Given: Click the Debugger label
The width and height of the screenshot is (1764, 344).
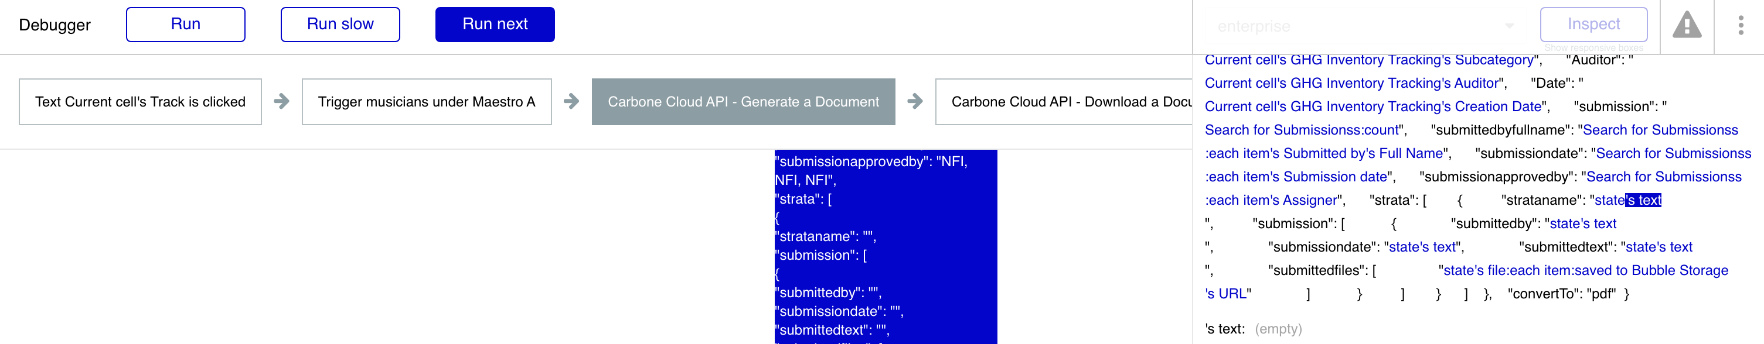Looking at the screenshot, I should click(55, 25).
